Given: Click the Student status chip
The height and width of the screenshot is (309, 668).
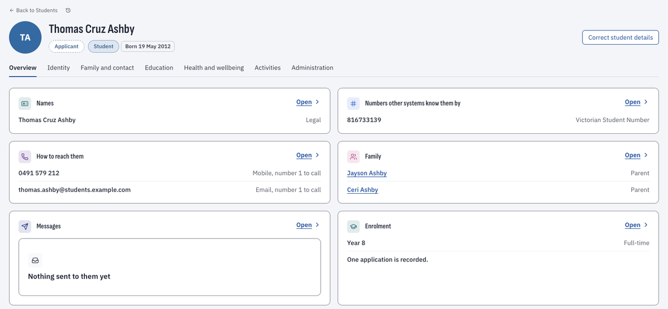Looking at the screenshot, I should pyautogui.click(x=104, y=46).
